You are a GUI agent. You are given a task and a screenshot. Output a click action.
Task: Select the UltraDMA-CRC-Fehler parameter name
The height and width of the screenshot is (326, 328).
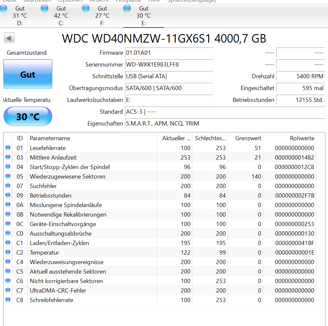pyautogui.click(x=58, y=290)
